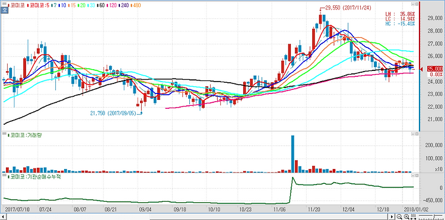Click the LH : 35.86% value
This screenshot has width=445, height=220.
[400, 14]
